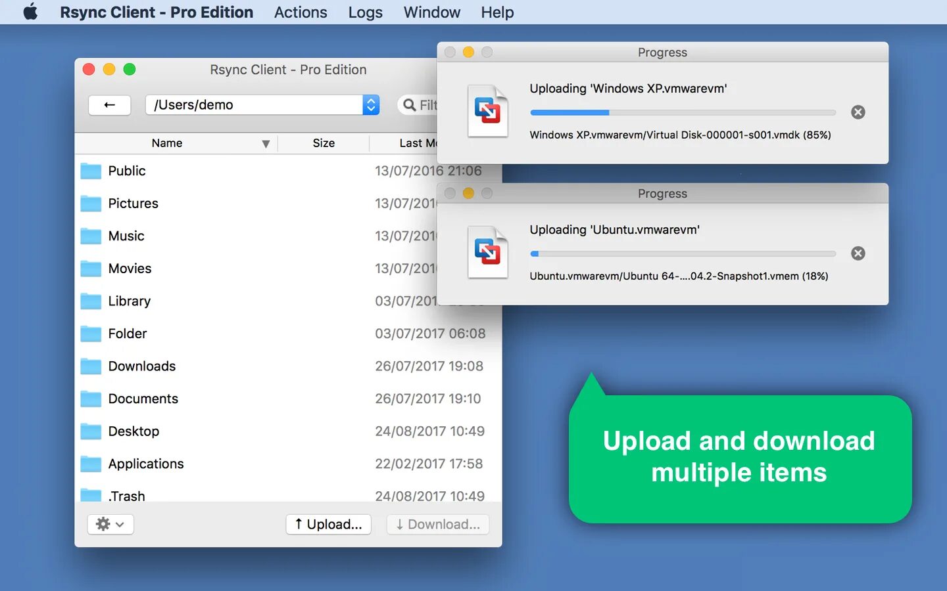
Task: Click the Upload... button
Action: point(329,524)
